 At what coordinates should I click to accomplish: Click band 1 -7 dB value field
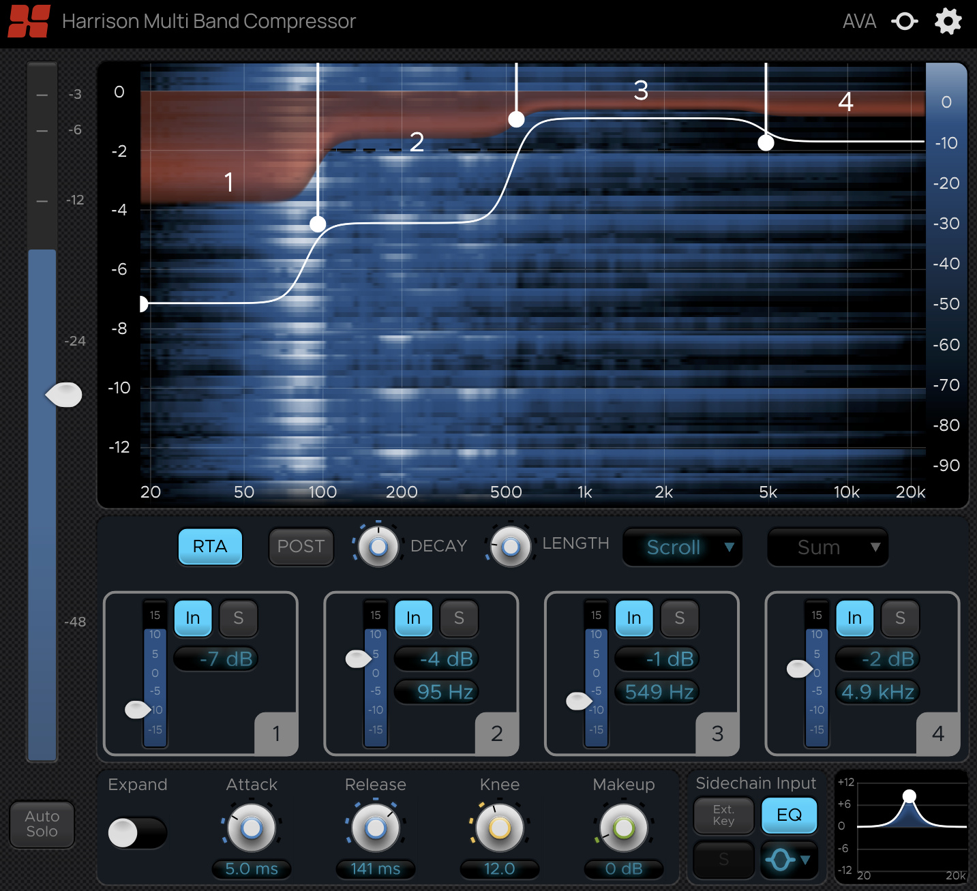pos(216,659)
